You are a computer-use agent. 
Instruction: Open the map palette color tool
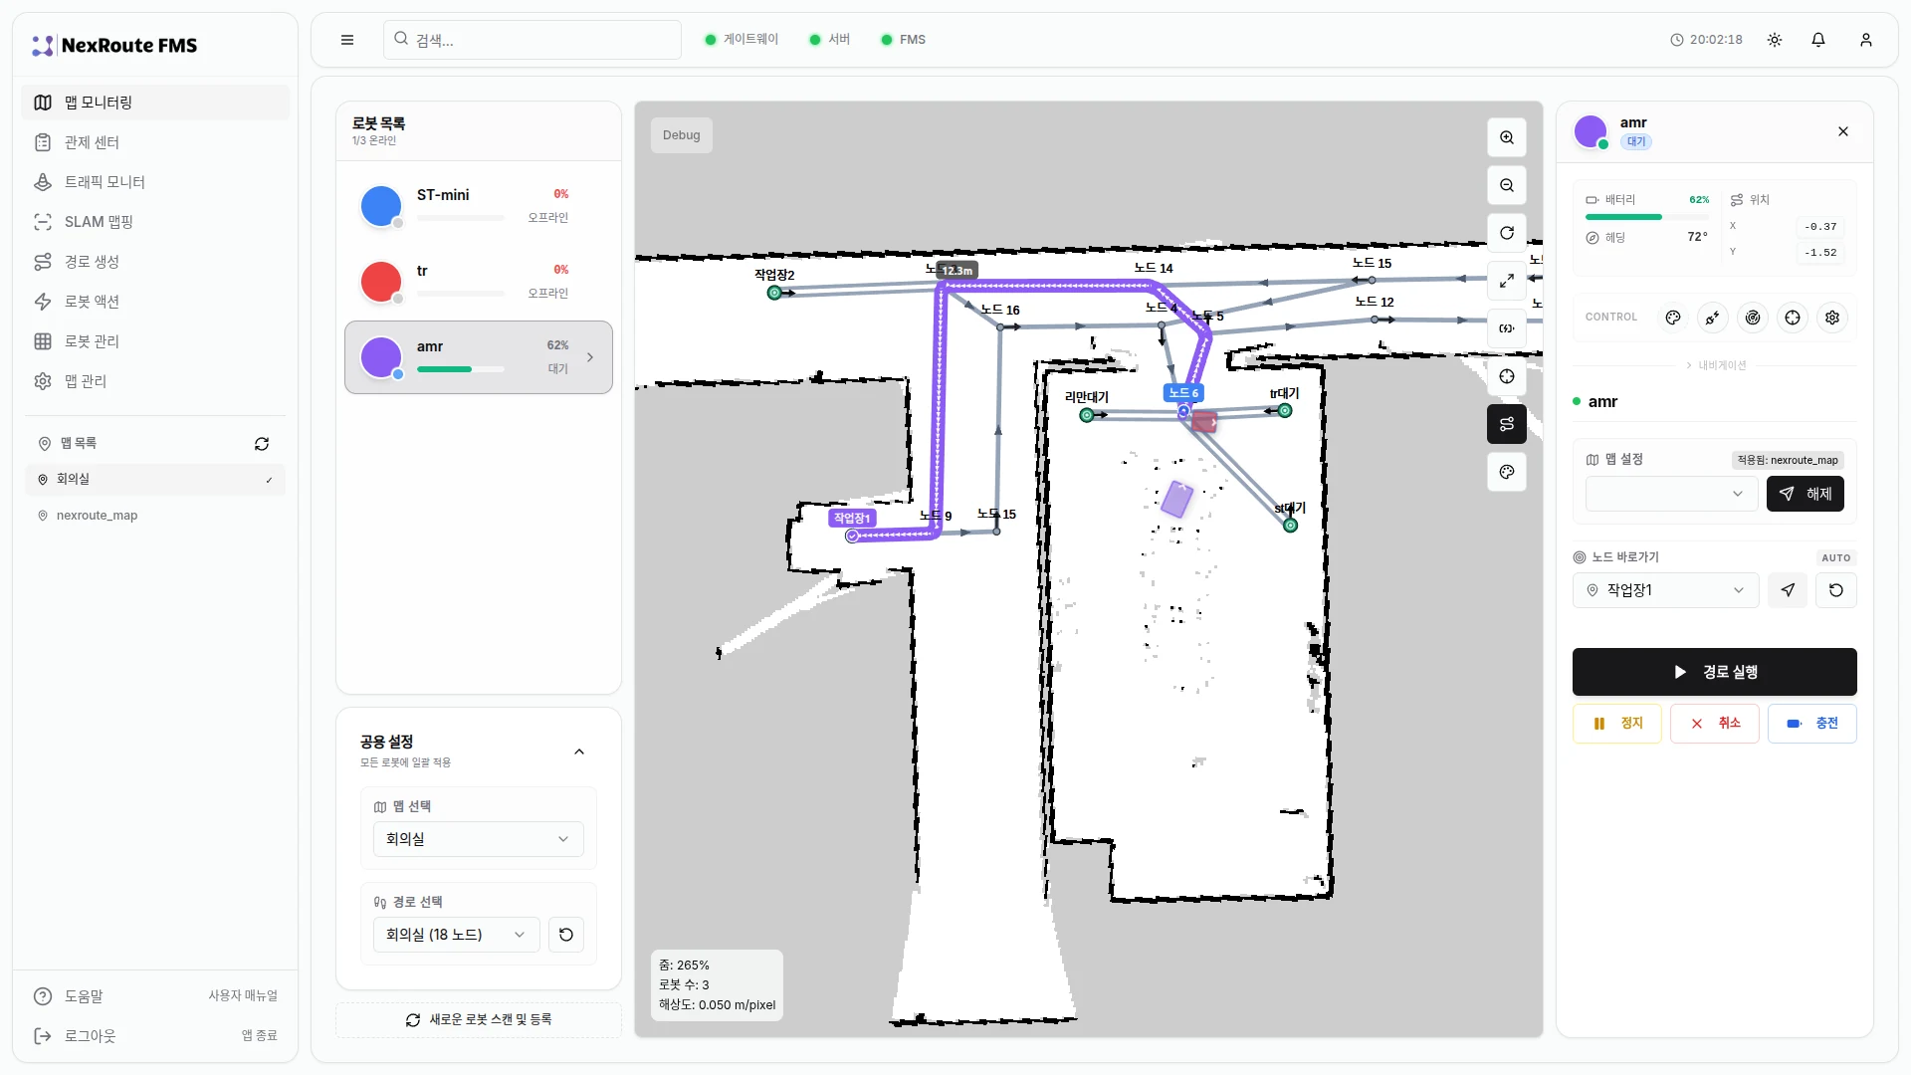click(x=1507, y=472)
